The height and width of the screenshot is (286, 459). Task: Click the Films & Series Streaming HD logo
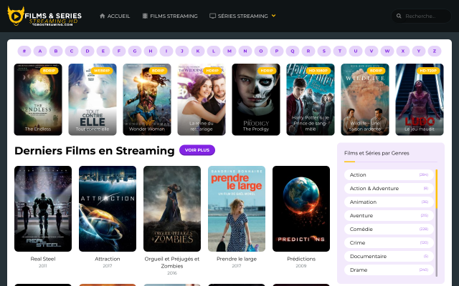coord(44,16)
